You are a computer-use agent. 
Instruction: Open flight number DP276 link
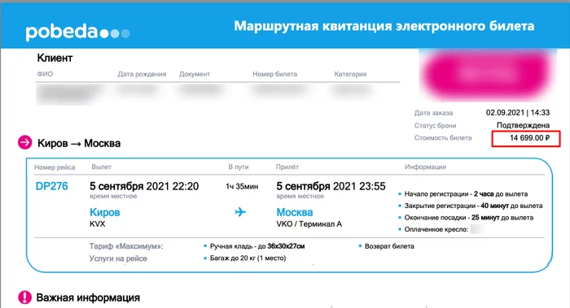pos(51,186)
